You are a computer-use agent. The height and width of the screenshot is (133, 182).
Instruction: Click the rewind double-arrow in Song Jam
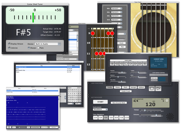click(x=117, y=64)
